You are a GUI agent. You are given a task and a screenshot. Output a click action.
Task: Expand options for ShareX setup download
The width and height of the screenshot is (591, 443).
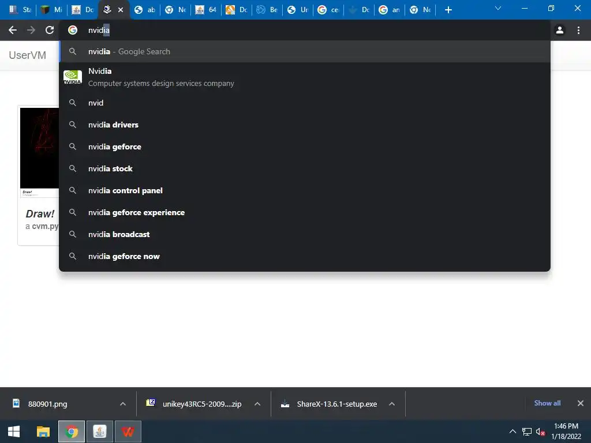[x=392, y=404]
